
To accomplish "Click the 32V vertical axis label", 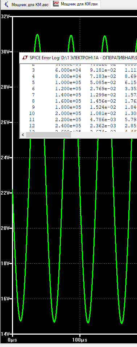I will pos(5,17).
